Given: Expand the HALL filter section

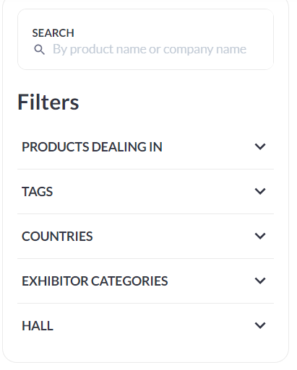Looking at the screenshot, I should [x=145, y=326].
